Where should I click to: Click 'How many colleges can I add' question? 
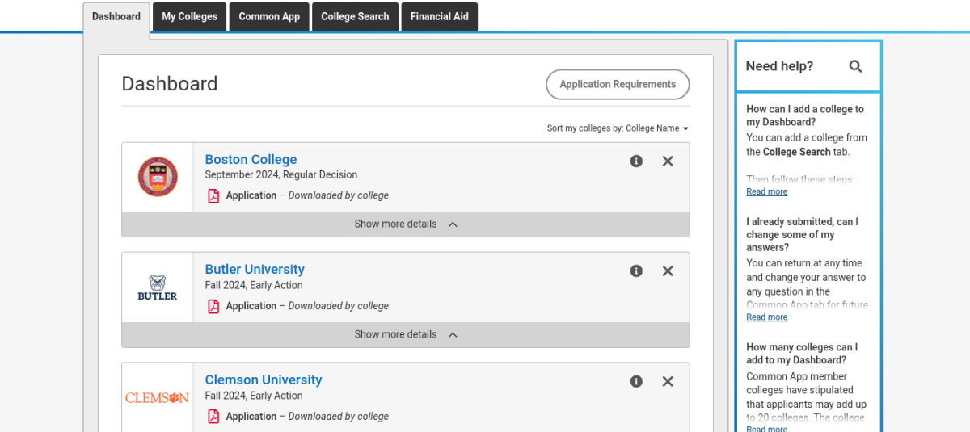(x=802, y=354)
